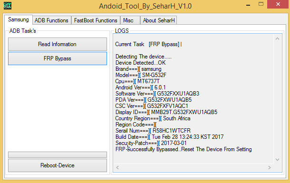Click the 'Cpu===][ MT6737T' log line
Image resolution: width=290 pixels, height=183 pixels.
137,81
